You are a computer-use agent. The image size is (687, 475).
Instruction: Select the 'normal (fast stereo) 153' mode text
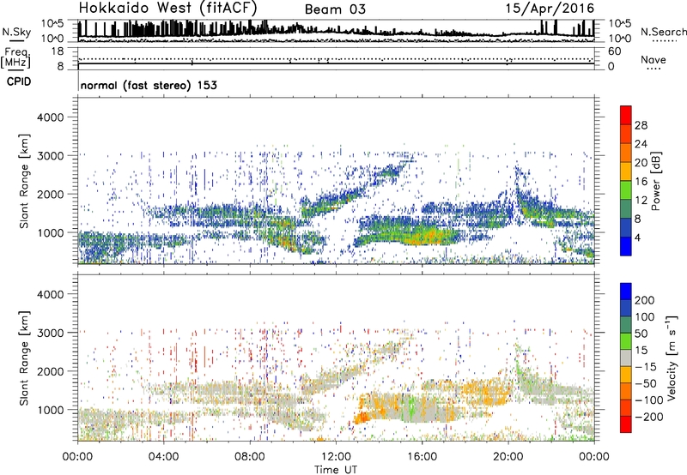tap(149, 86)
